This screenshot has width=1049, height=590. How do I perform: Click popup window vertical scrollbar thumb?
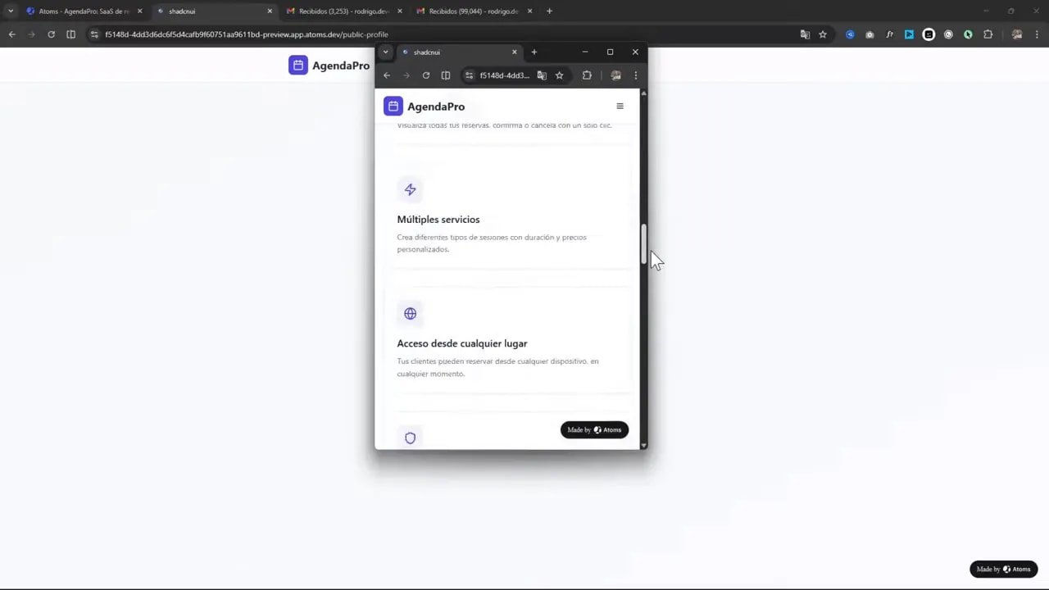[x=643, y=243]
